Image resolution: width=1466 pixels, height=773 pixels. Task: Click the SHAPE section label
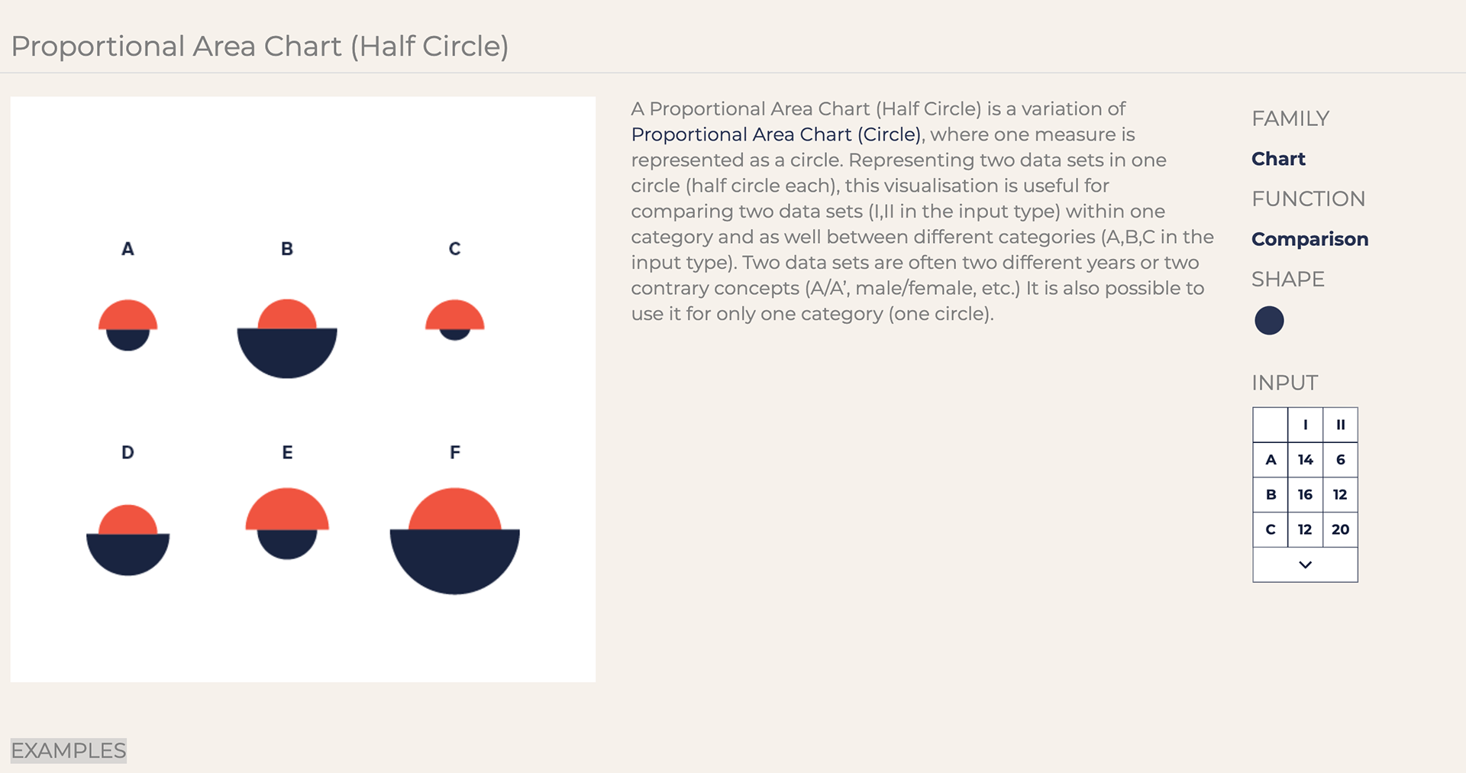[1288, 280]
